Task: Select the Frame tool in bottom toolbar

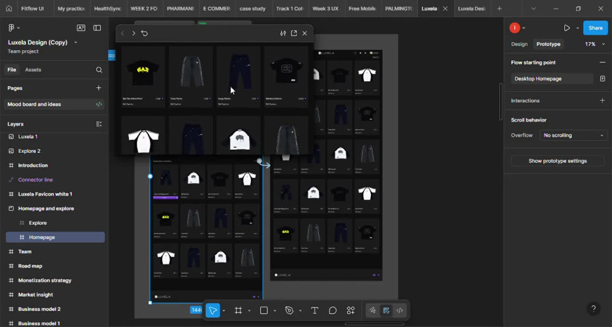Action: 238,310
